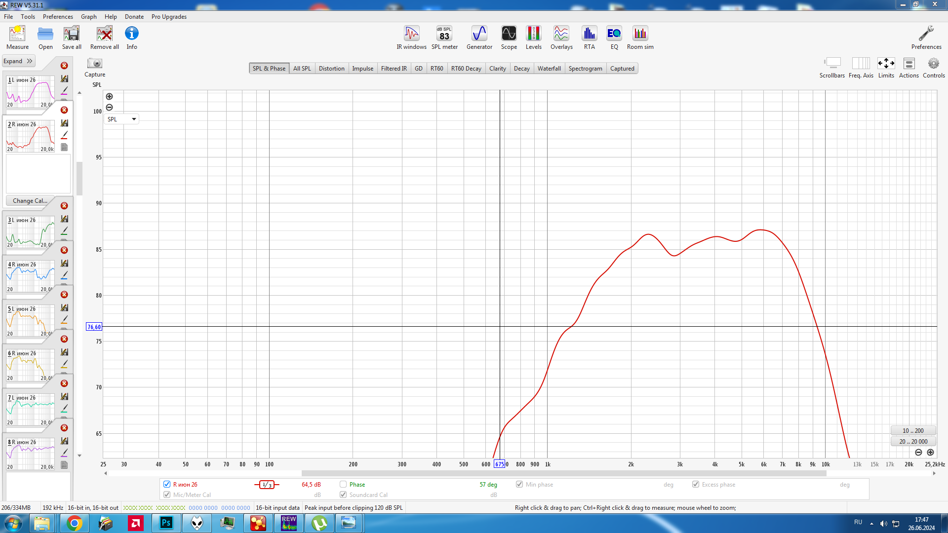Open the Preferences menu
The image size is (948, 533).
point(58,17)
